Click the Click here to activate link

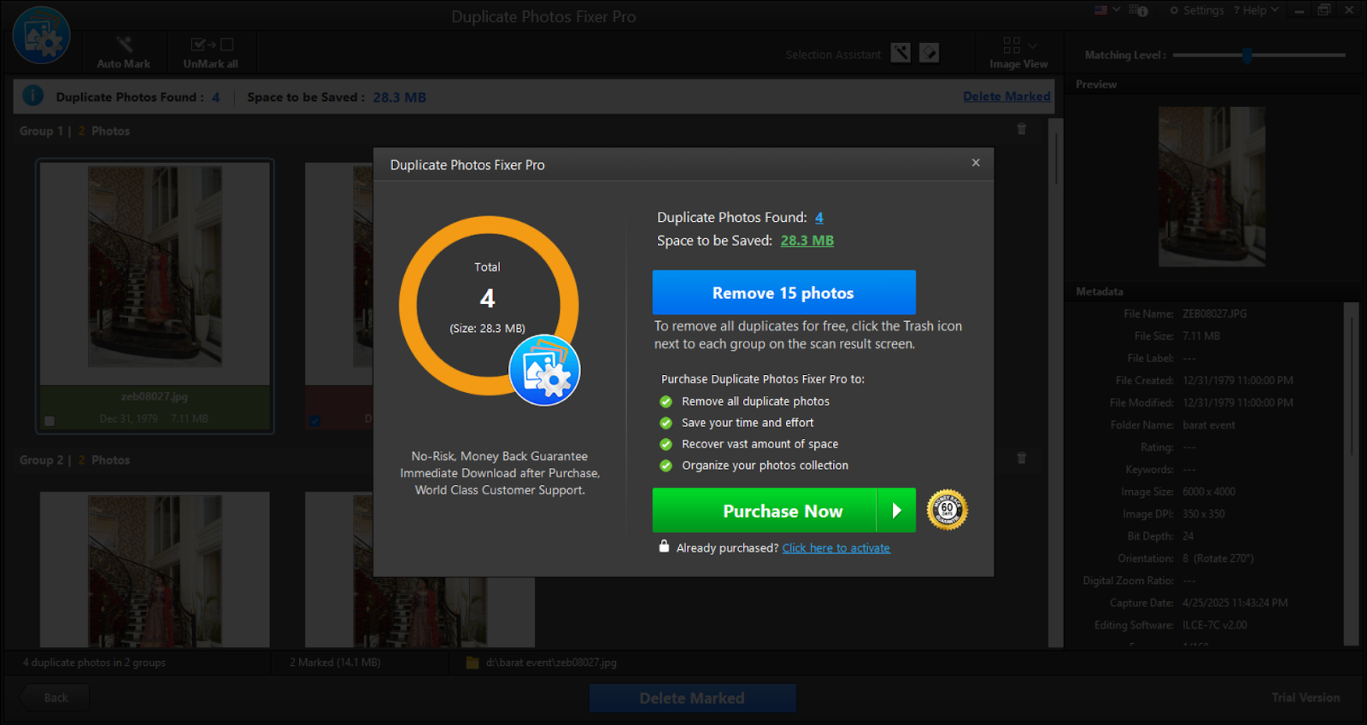click(836, 548)
